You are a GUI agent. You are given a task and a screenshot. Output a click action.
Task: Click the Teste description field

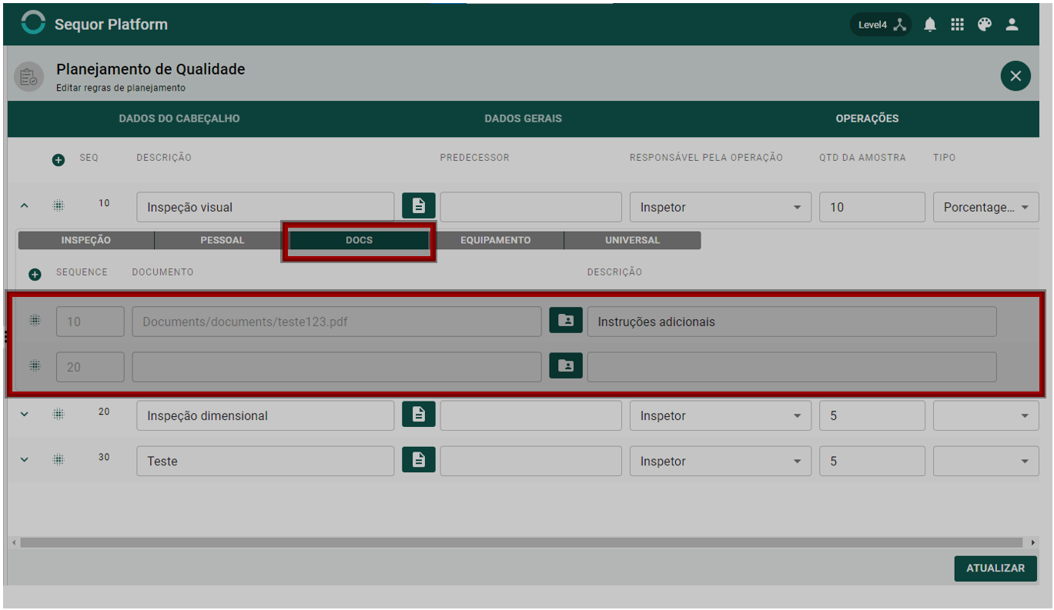266,461
